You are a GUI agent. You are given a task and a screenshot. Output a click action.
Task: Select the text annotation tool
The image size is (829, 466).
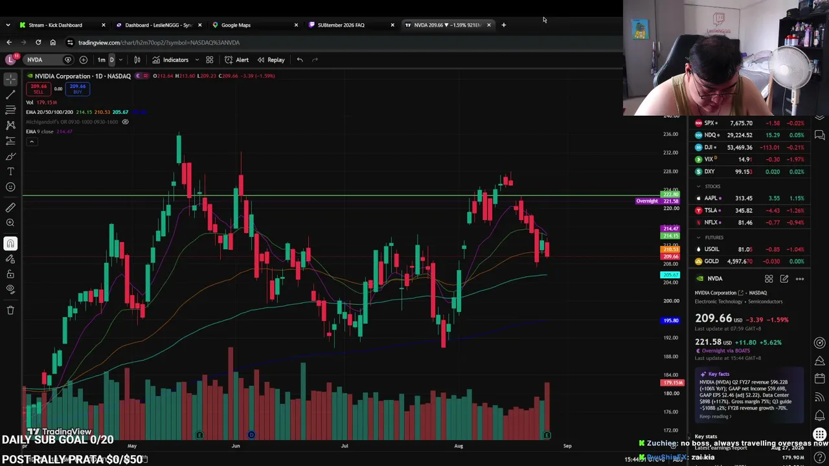(x=10, y=172)
